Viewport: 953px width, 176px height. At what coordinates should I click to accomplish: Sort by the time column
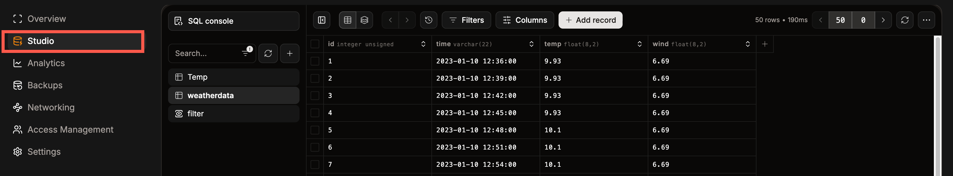click(x=531, y=44)
